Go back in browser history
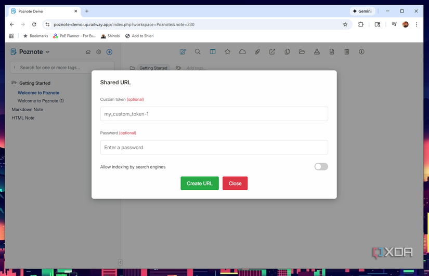The width and height of the screenshot is (429, 276). pos(12,24)
